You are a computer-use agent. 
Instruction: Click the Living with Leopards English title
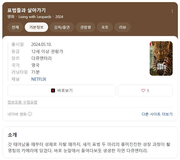pyautogui.click(x=35, y=17)
